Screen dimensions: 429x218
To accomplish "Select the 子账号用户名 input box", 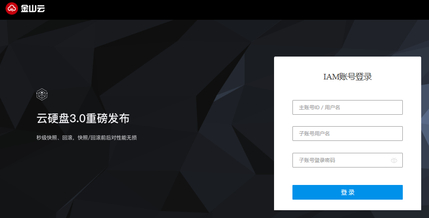I will click(348, 134).
